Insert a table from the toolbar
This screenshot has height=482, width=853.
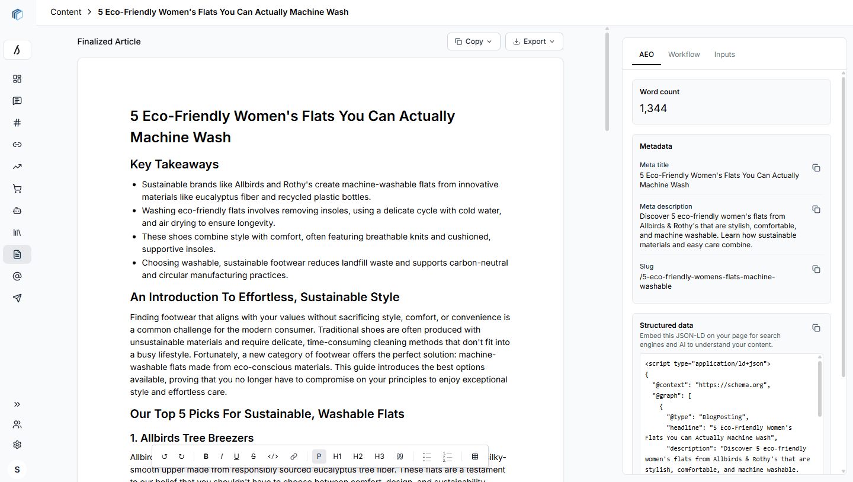coord(475,457)
